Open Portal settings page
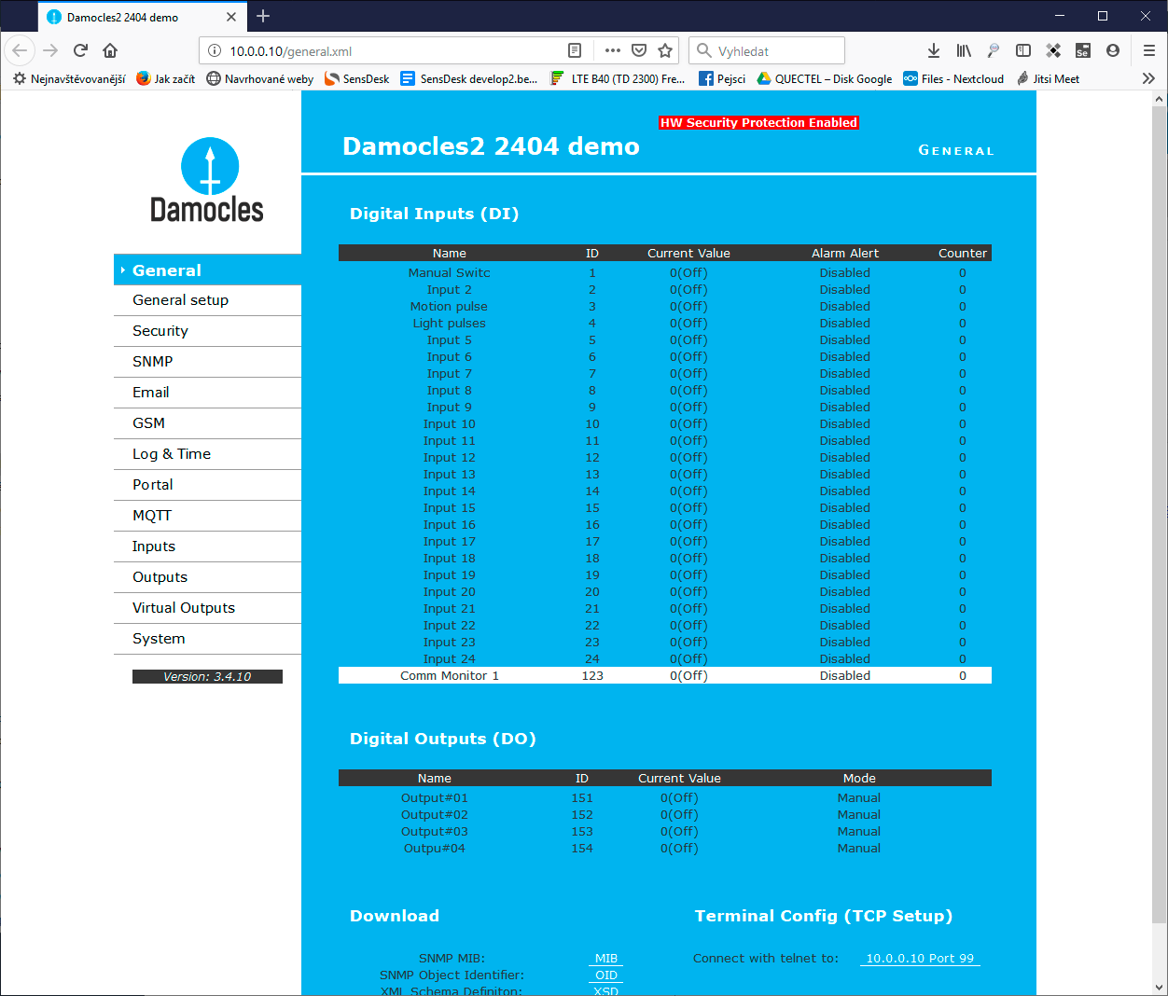 click(207, 485)
